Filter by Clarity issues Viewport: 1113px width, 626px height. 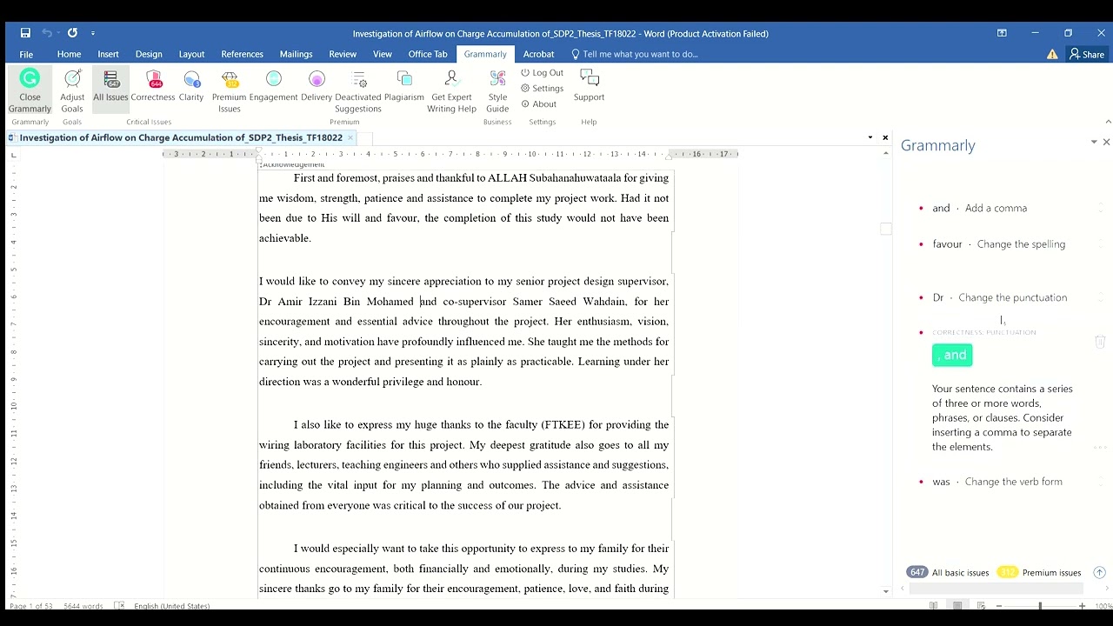coord(191,87)
